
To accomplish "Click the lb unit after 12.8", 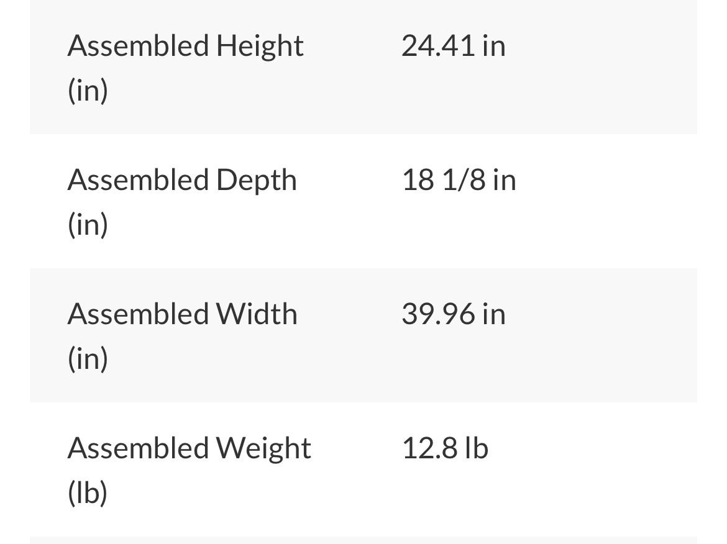I will (x=477, y=448).
